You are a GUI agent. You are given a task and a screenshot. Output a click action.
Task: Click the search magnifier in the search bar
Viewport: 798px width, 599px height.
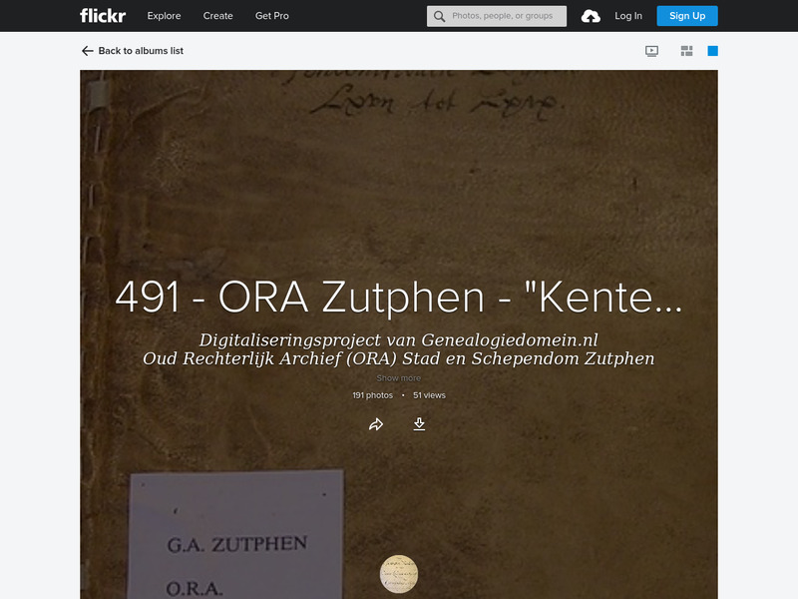[x=436, y=15]
